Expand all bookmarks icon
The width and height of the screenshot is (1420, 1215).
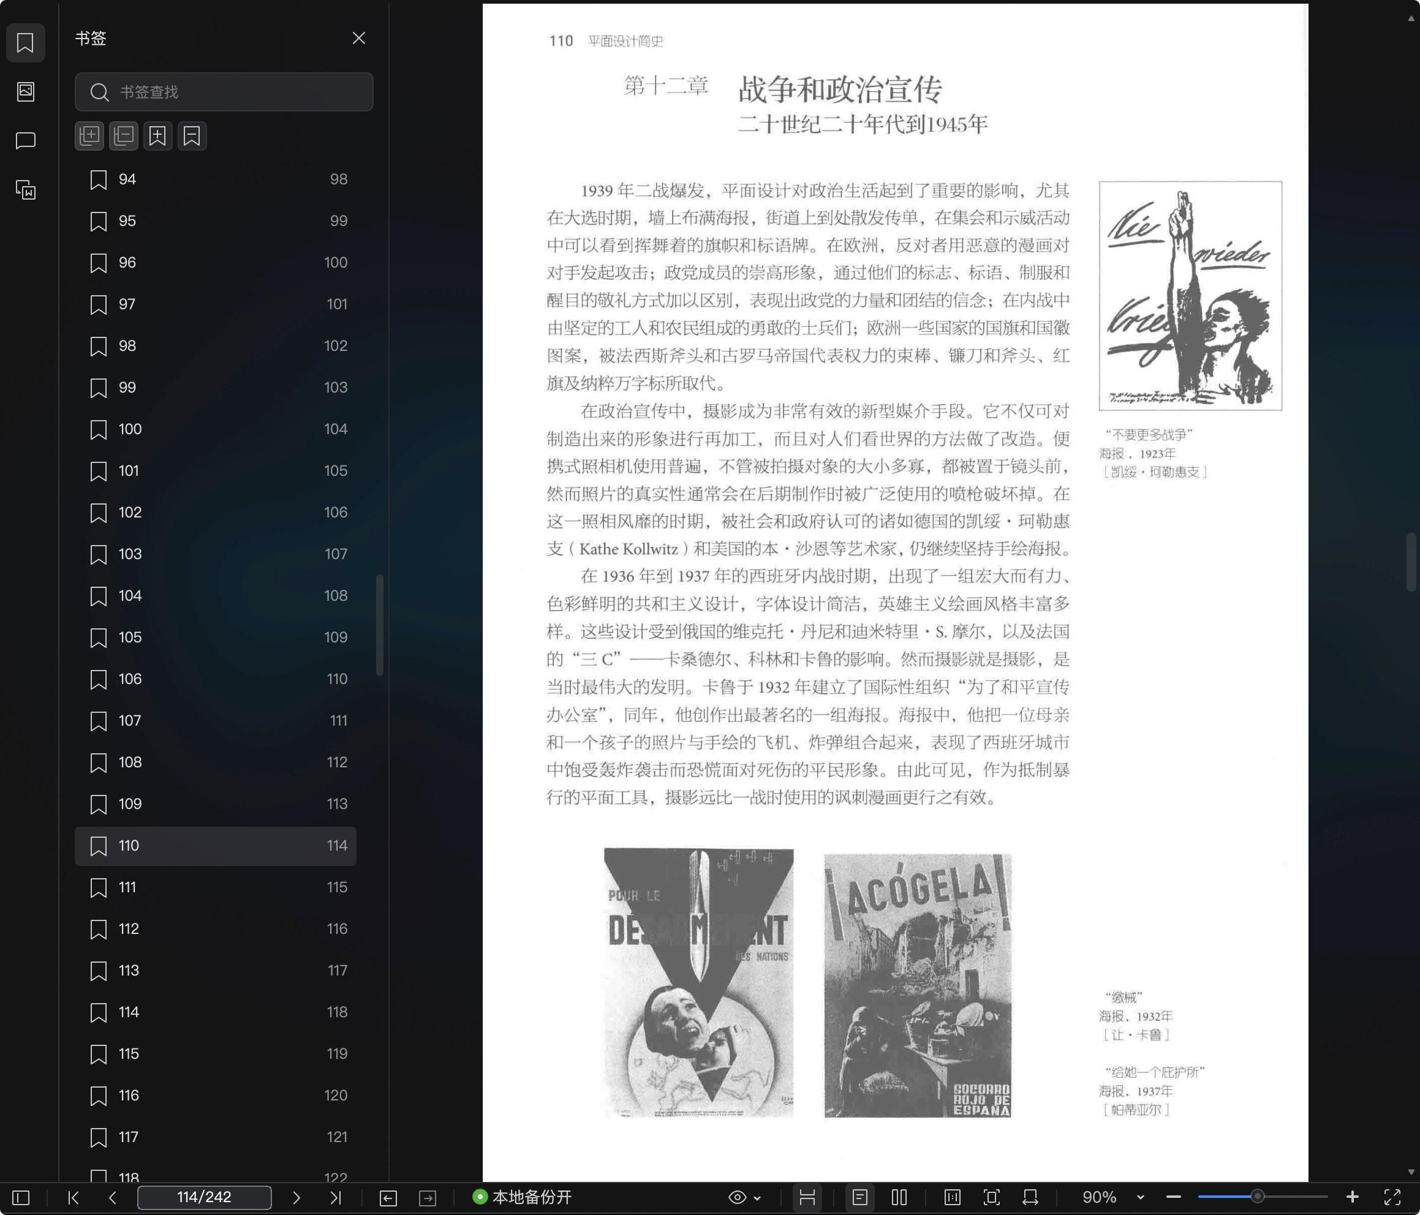[90, 136]
